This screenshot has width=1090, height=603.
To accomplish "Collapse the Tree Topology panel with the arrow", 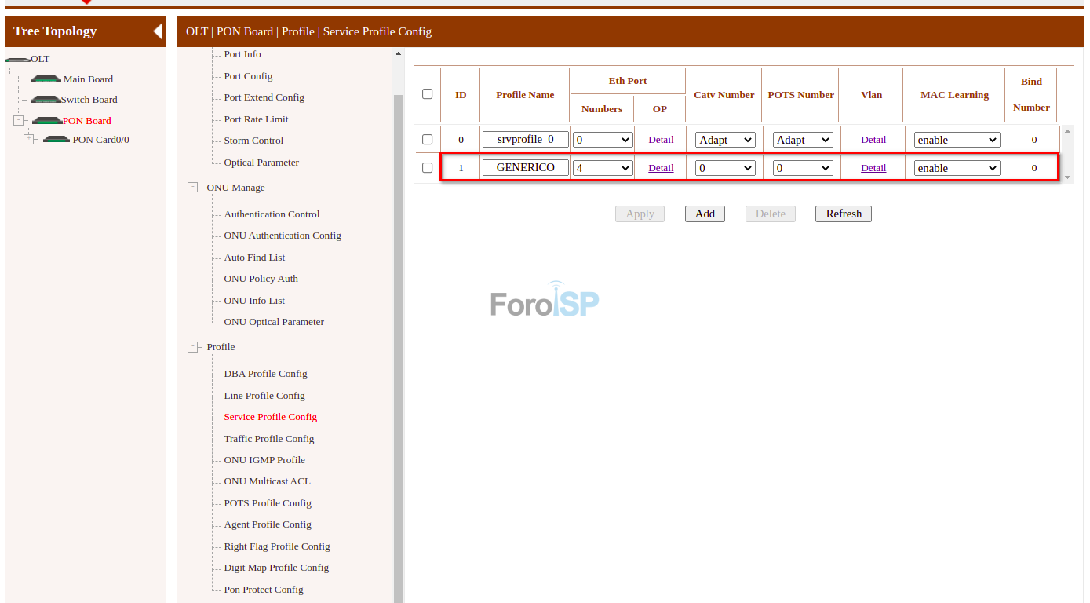I will point(159,31).
